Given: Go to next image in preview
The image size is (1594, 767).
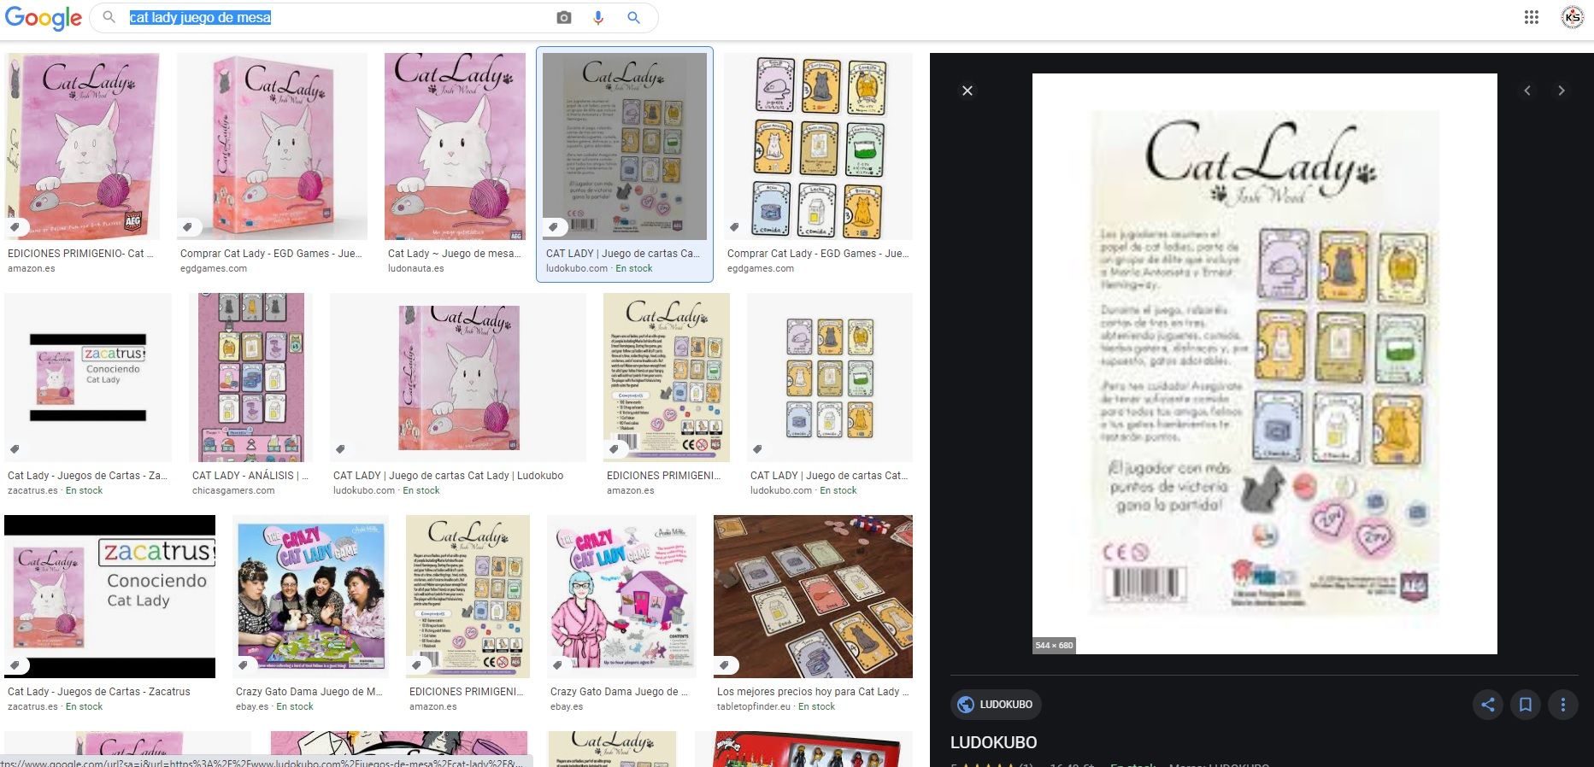Looking at the screenshot, I should point(1562,91).
